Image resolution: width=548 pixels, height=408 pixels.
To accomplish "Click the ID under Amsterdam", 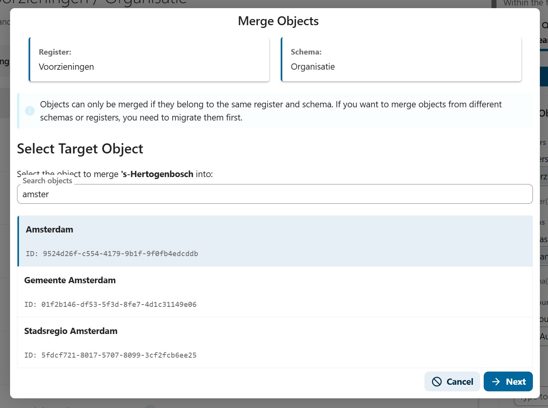I will [112, 254].
